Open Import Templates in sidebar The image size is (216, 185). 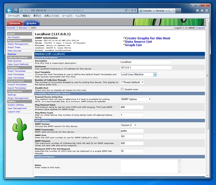pyautogui.click(x=17, y=85)
